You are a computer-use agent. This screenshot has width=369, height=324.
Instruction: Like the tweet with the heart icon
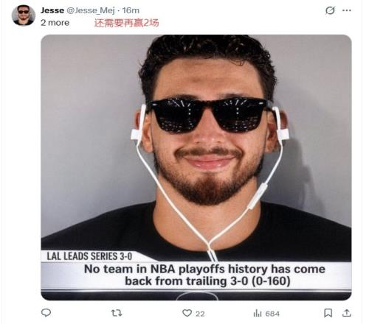point(187,313)
